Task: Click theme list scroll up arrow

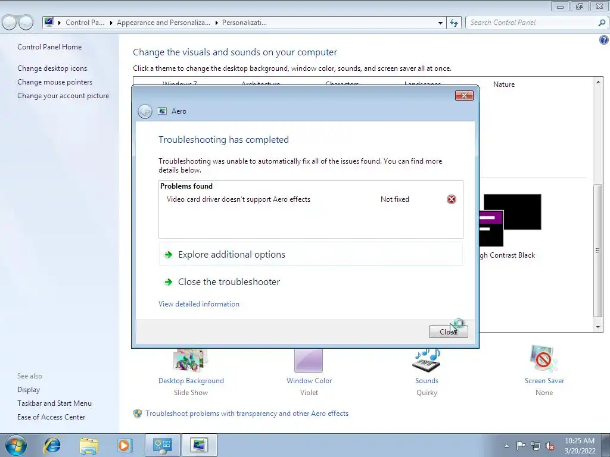Action: tap(598, 82)
